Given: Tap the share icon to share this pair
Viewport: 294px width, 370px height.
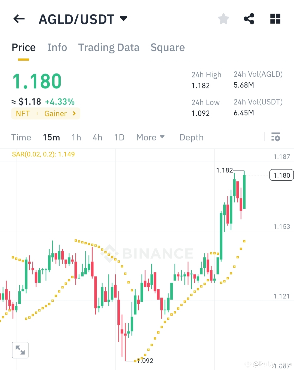Looking at the screenshot, I should click(x=249, y=18).
